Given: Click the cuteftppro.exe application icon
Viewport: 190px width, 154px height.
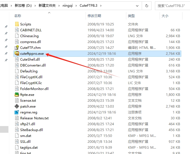Looking at the screenshot, I should point(17,53).
